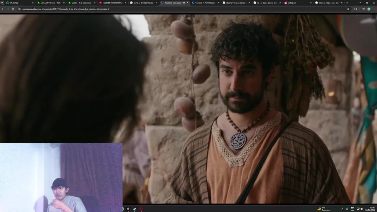Close the WhatsApp tab
This screenshot has width=377, height=212.
(x=33, y=3)
